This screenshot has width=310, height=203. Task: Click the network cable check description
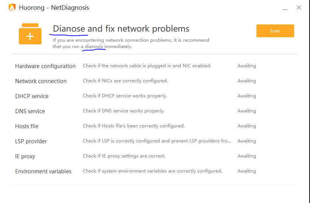[x=147, y=66]
